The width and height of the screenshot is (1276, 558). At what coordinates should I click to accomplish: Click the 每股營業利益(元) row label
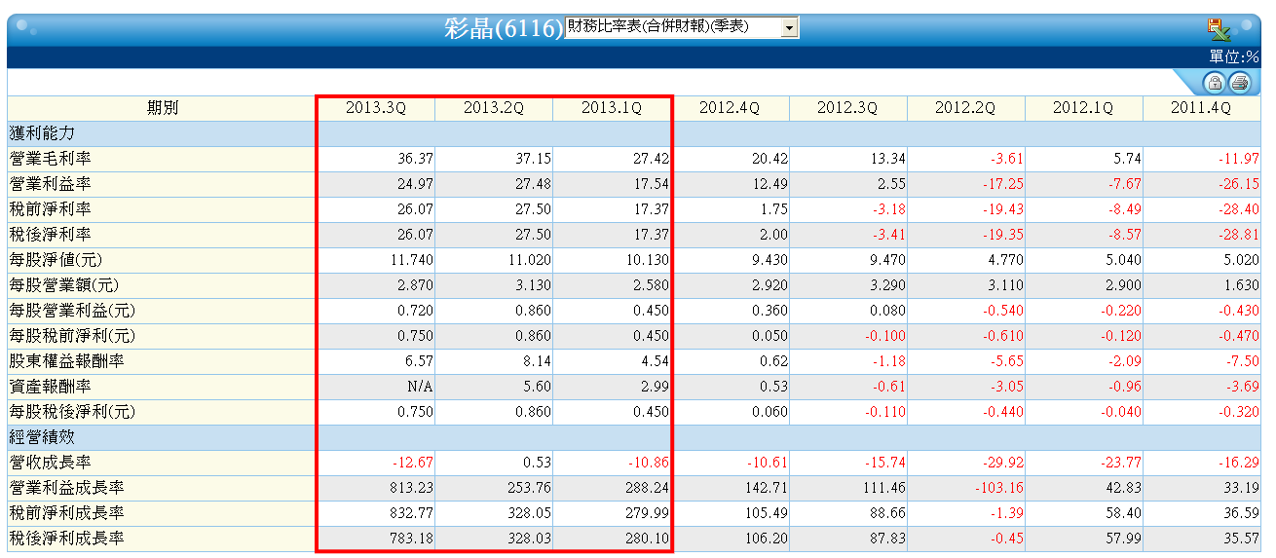coord(72,311)
